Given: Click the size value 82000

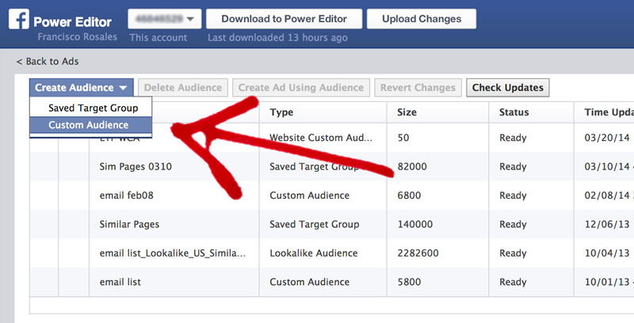Looking at the screenshot, I should tap(412, 166).
